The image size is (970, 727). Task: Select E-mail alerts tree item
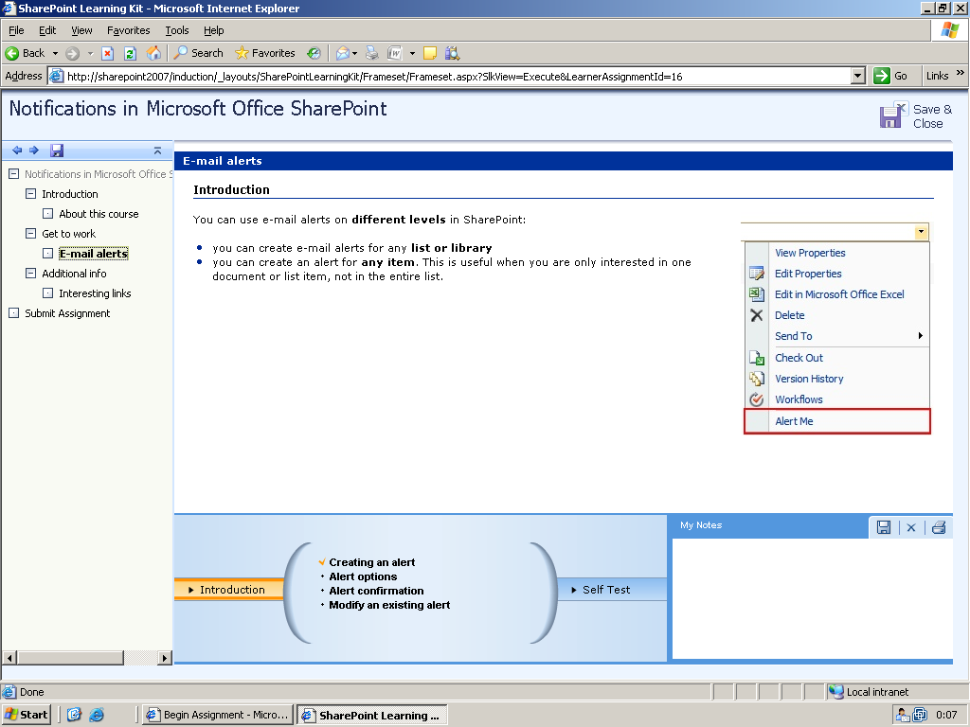pyautogui.click(x=94, y=254)
